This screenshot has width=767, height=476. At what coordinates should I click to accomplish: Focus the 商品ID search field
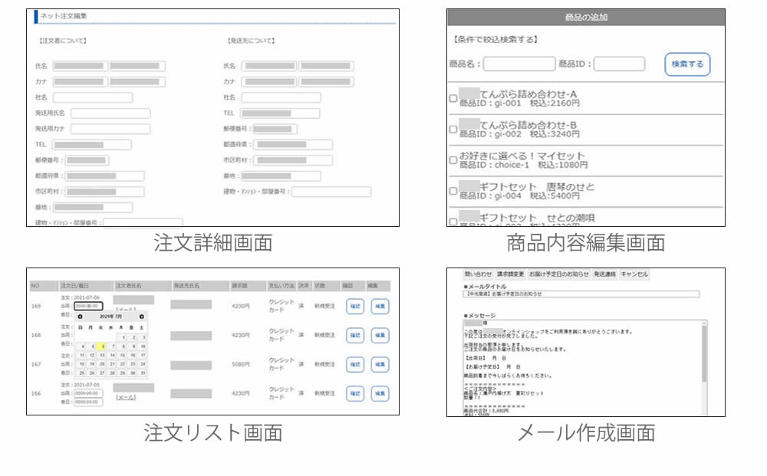coord(619,64)
